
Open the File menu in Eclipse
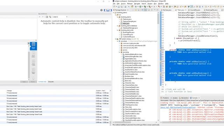pos(114,4)
